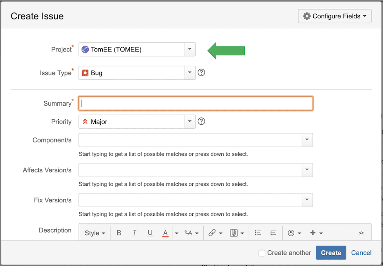Insert a numbered list

click(x=273, y=233)
